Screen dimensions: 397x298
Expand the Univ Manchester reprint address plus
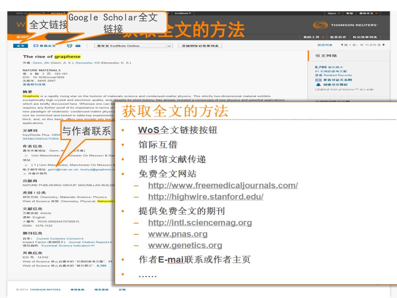26,156
